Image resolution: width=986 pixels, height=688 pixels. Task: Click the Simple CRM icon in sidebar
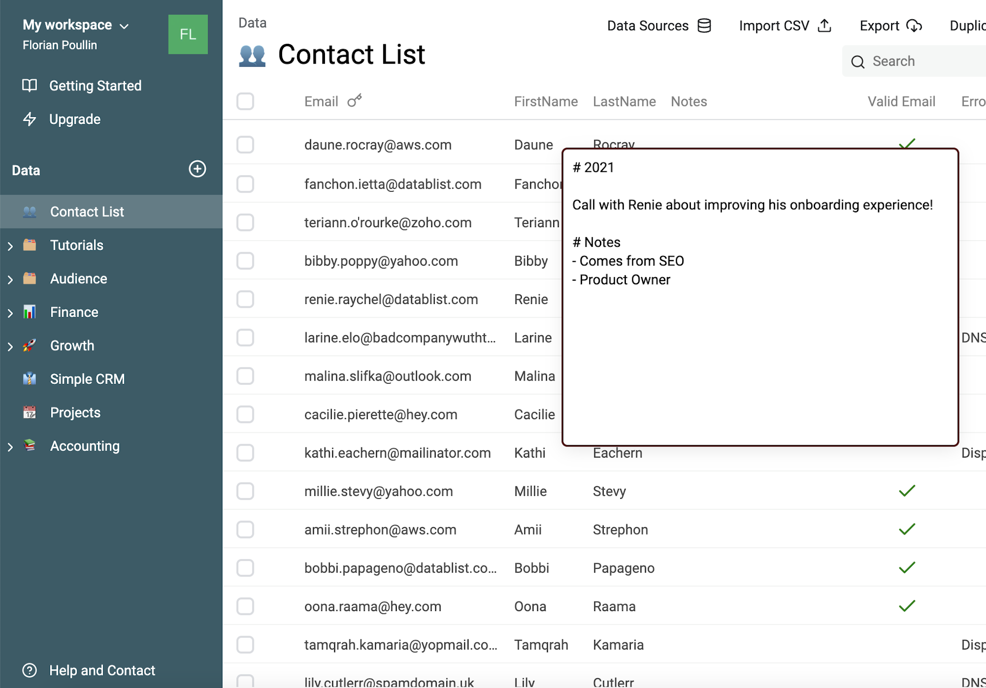pos(30,379)
